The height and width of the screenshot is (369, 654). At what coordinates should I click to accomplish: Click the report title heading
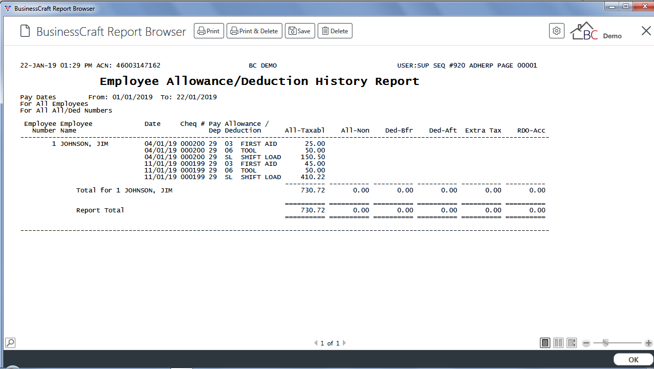[x=259, y=81]
